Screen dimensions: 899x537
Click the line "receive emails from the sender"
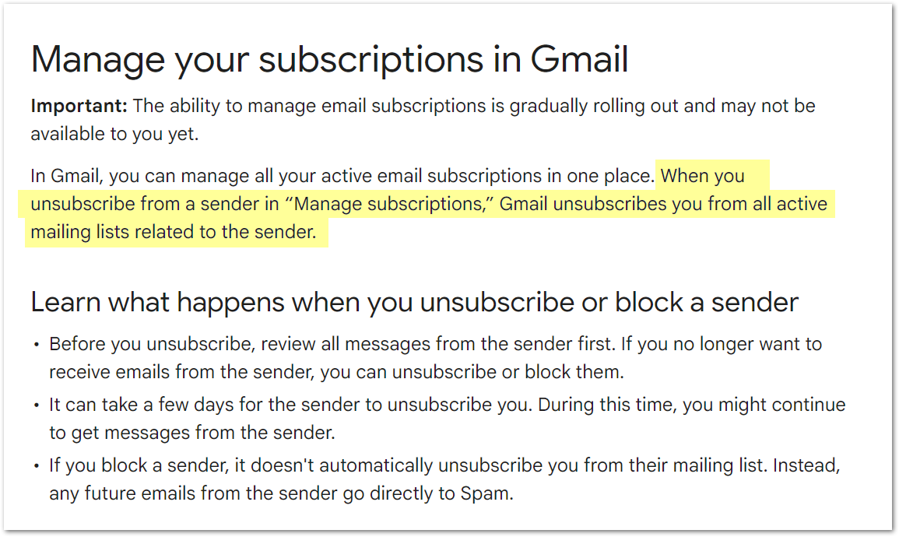tap(181, 372)
